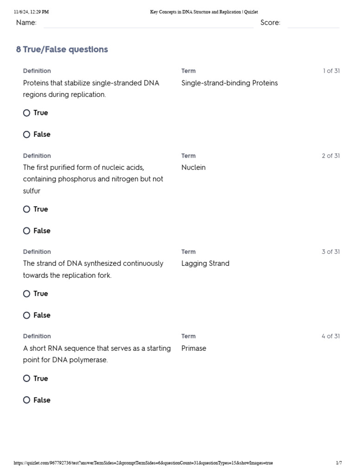The image size is (356, 475).
Task: Select True for Single-strand-binding Proteins question
Action: click(x=27, y=113)
